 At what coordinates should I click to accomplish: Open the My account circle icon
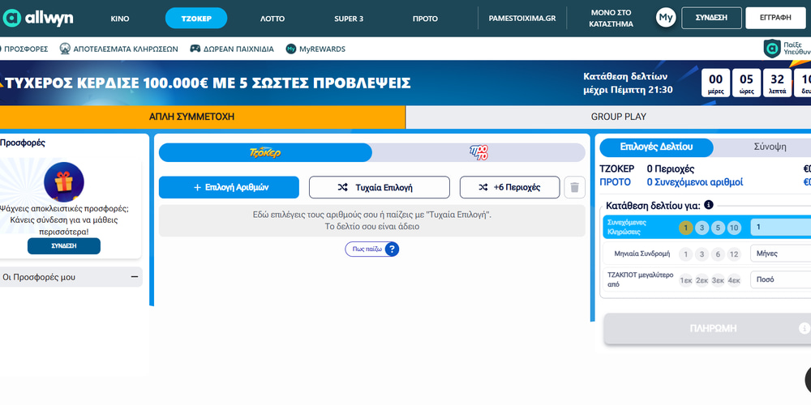pyautogui.click(x=666, y=18)
